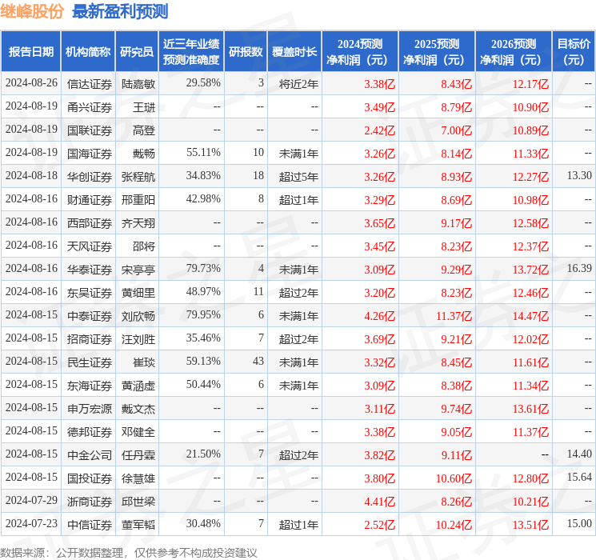Click accuracy value 79.95%
The width and height of the screenshot is (596, 560).
point(203,314)
